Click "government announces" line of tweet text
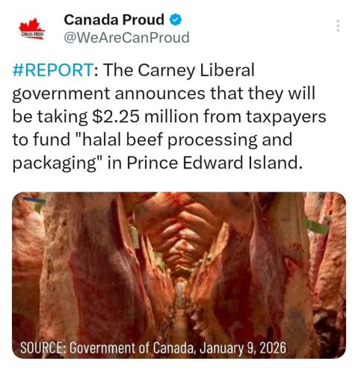Viewport: 358px width, 373px height. [x=111, y=93]
